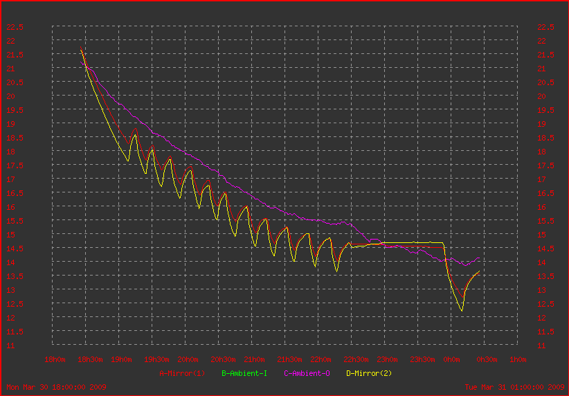Click the 18.5 value on the right axis
Image resolution: width=569 pixels, height=396 pixels.
[545, 138]
